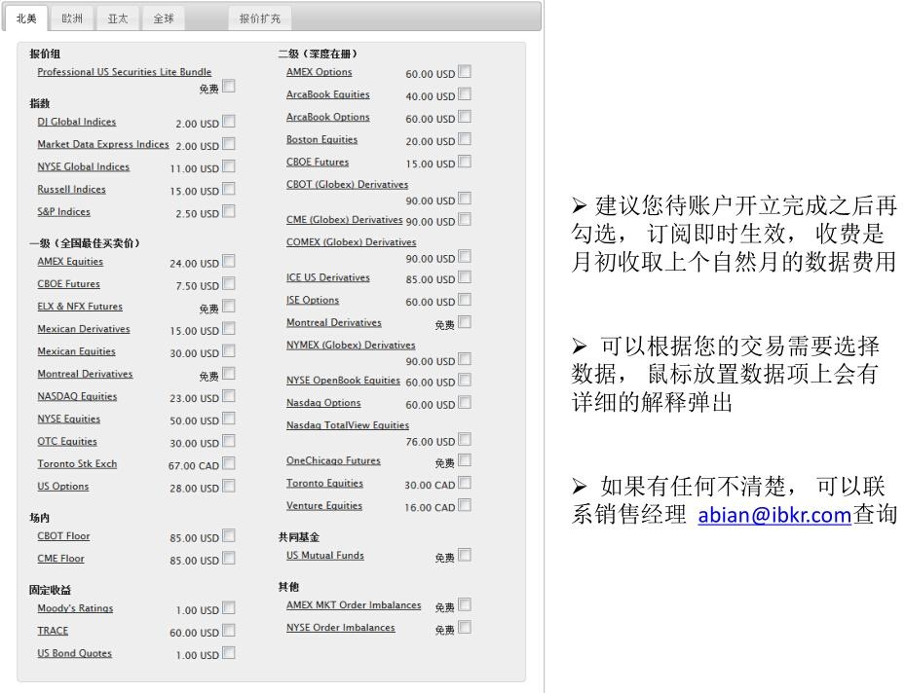This screenshot has height=693, width=905.
Task: Click the abian@ibkr.com email link
Action: (x=774, y=514)
